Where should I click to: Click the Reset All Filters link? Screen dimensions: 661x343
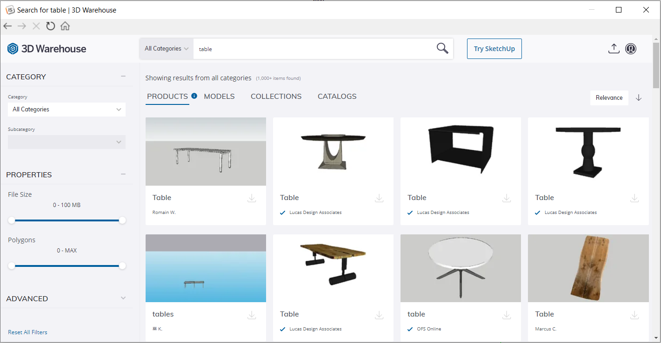tap(27, 332)
